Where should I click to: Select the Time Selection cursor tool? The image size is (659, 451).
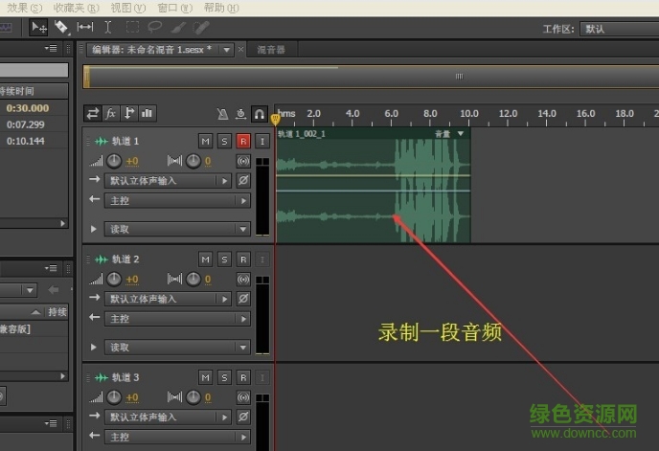click(108, 28)
